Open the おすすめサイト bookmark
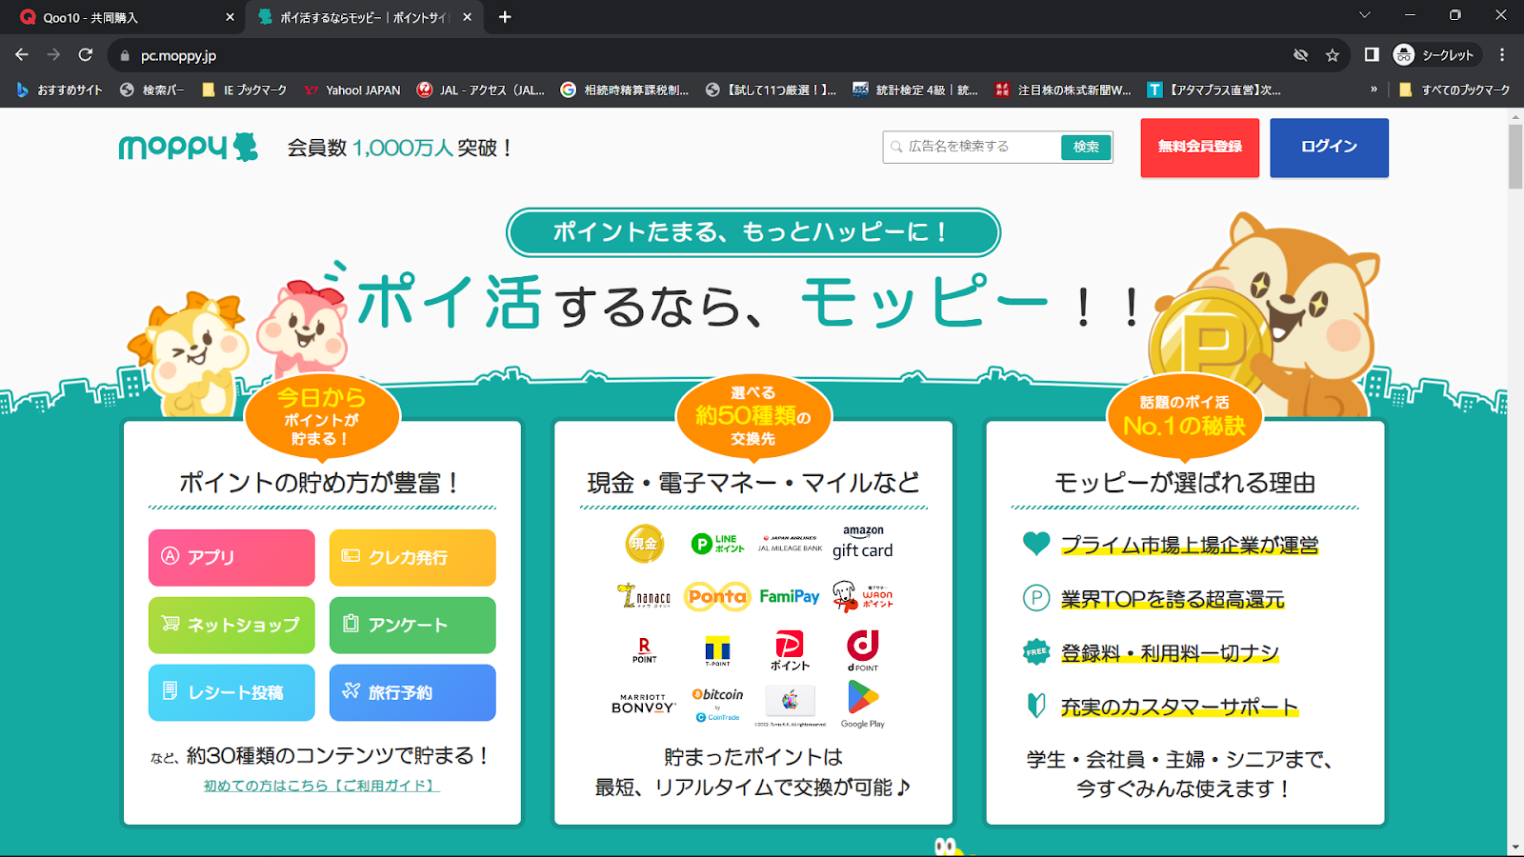The height and width of the screenshot is (857, 1524). click(59, 90)
